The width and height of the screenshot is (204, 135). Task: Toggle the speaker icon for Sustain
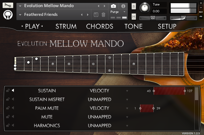click(13, 91)
